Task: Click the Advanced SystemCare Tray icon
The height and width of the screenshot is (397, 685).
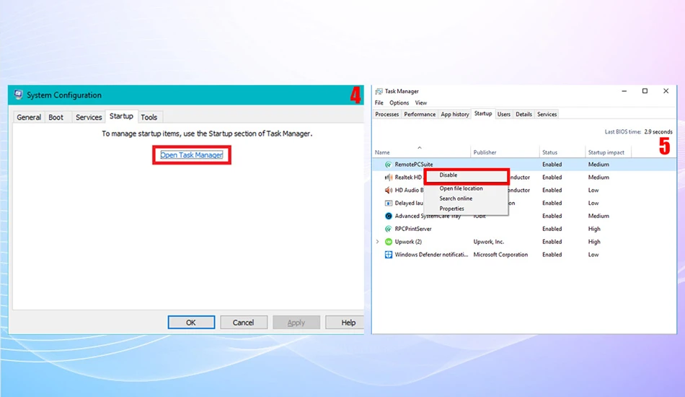Action: pos(389,216)
